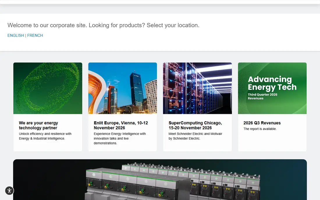This screenshot has height=200, width=320.
Task: Select the FRENCH language link
Action: 35,35
